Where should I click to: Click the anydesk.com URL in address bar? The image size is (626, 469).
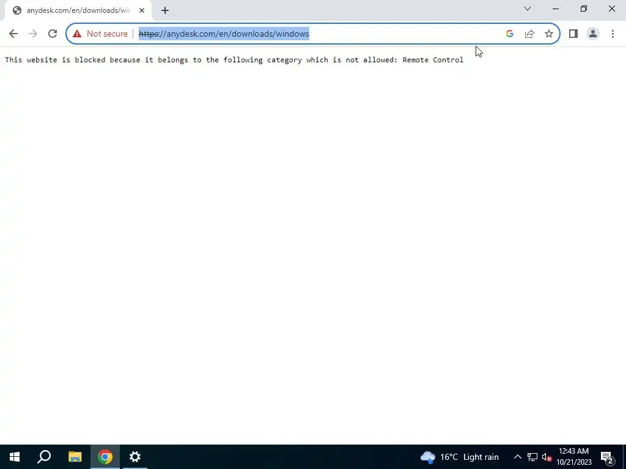(x=224, y=34)
